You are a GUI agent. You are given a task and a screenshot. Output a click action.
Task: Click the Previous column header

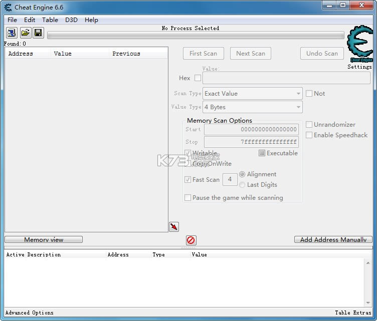click(138, 54)
